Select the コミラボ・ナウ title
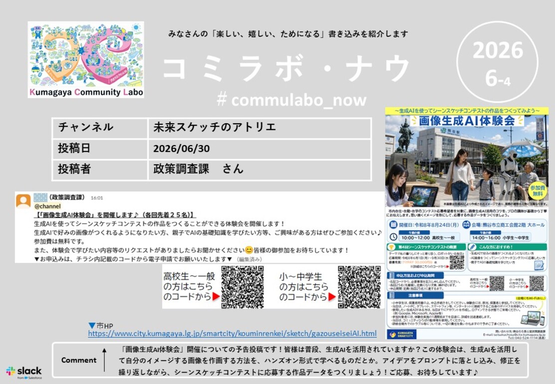This screenshot has width=555, height=384. coord(286,69)
